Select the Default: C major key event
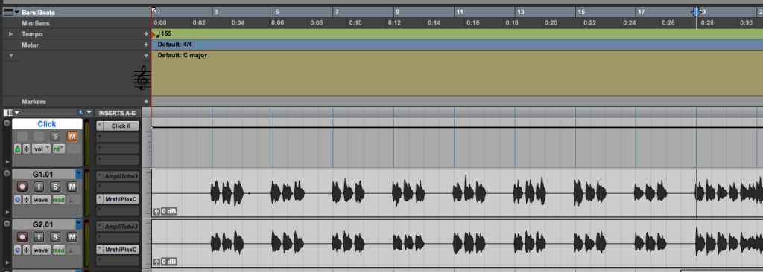Viewport: 763px width, 272px height. 182,56
